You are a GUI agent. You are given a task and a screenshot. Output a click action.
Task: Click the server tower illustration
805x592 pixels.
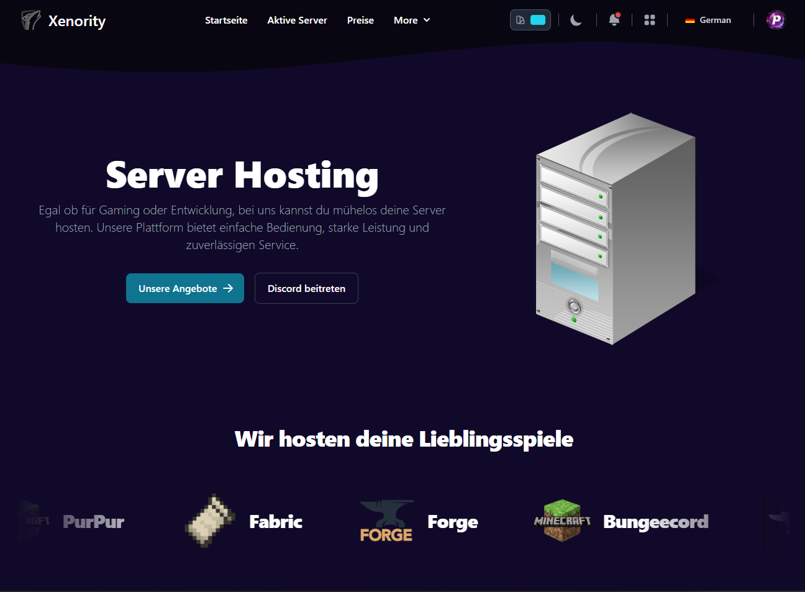point(615,229)
